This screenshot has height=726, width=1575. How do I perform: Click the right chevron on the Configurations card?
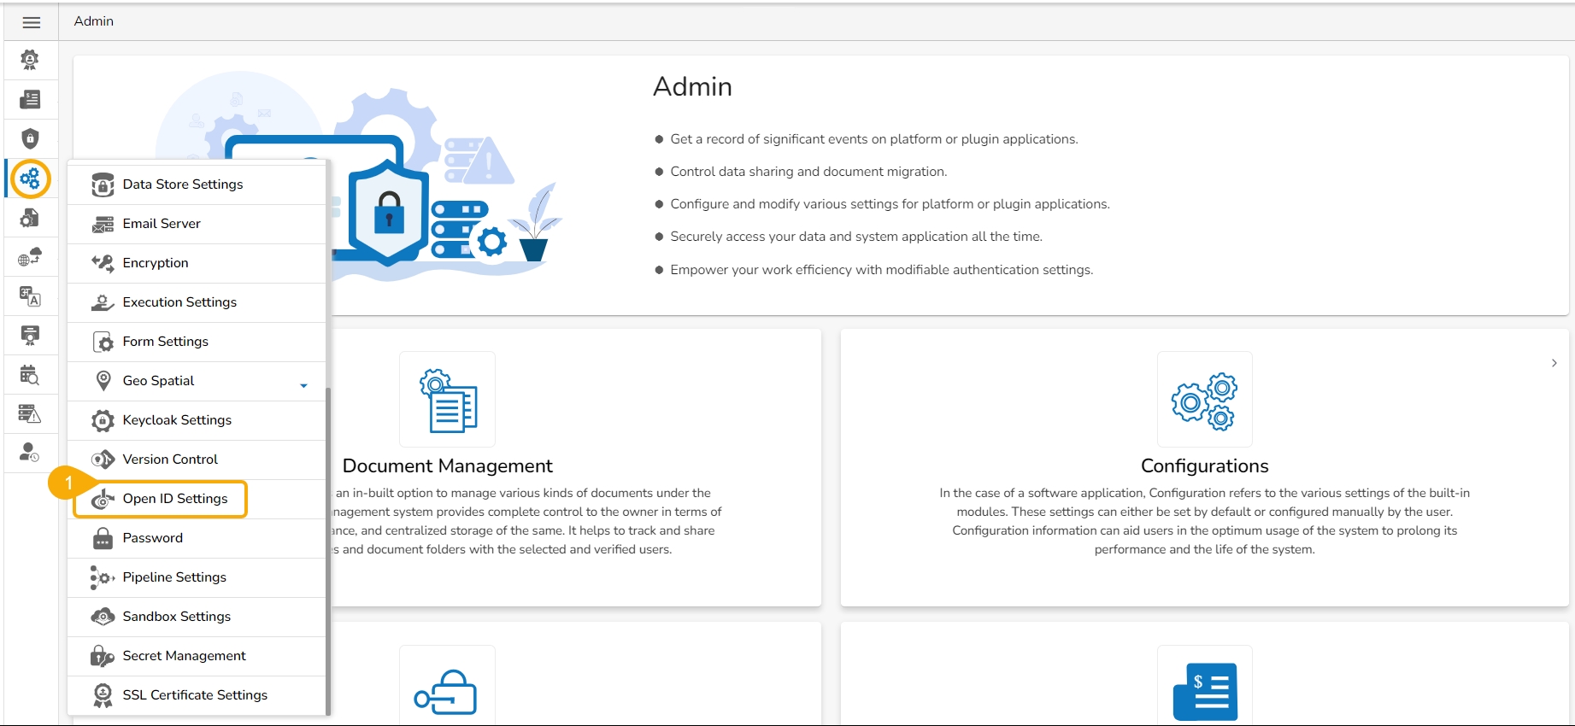tap(1554, 363)
